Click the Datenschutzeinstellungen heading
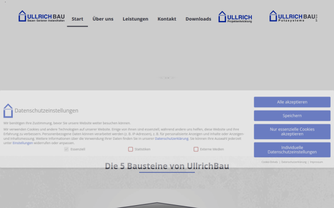334x208 pixels. pyautogui.click(x=46, y=110)
